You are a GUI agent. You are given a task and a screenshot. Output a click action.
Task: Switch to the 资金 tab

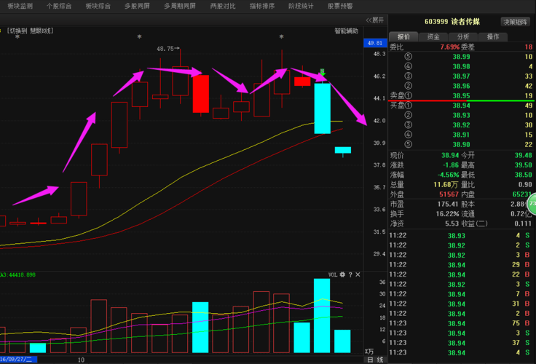tap(433, 36)
